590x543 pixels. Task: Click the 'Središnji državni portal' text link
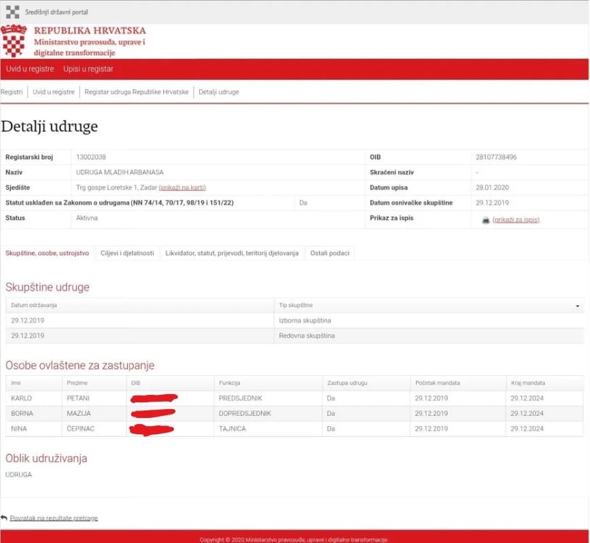[56, 12]
